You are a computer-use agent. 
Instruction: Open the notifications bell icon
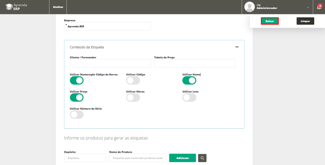click(319, 7)
